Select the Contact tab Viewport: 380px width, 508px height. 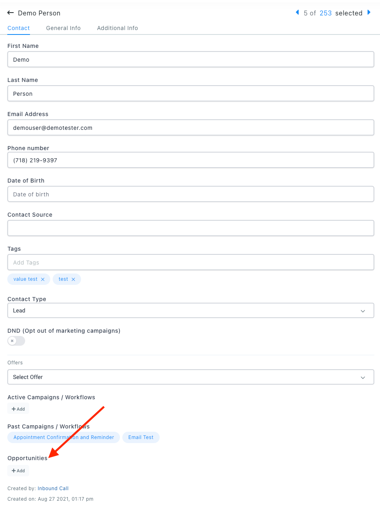[19, 28]
